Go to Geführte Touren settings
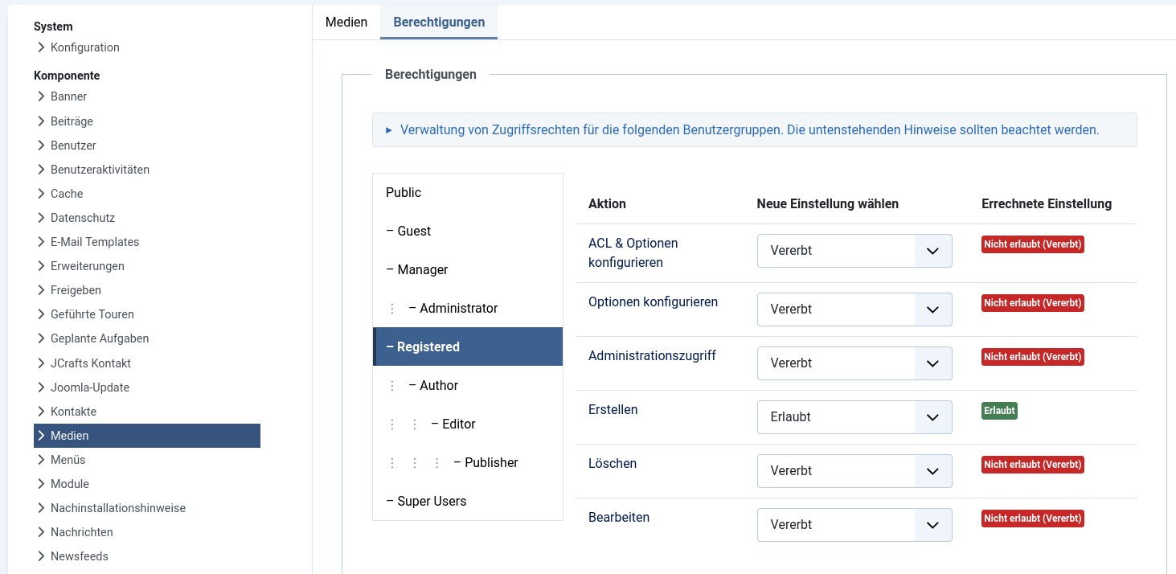 pos(92,314)
